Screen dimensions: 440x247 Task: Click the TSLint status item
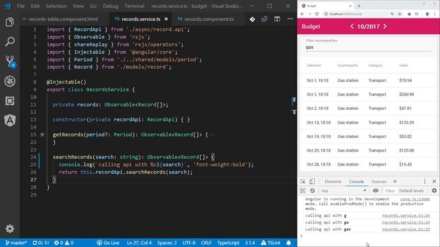click(x=271, y=243)
